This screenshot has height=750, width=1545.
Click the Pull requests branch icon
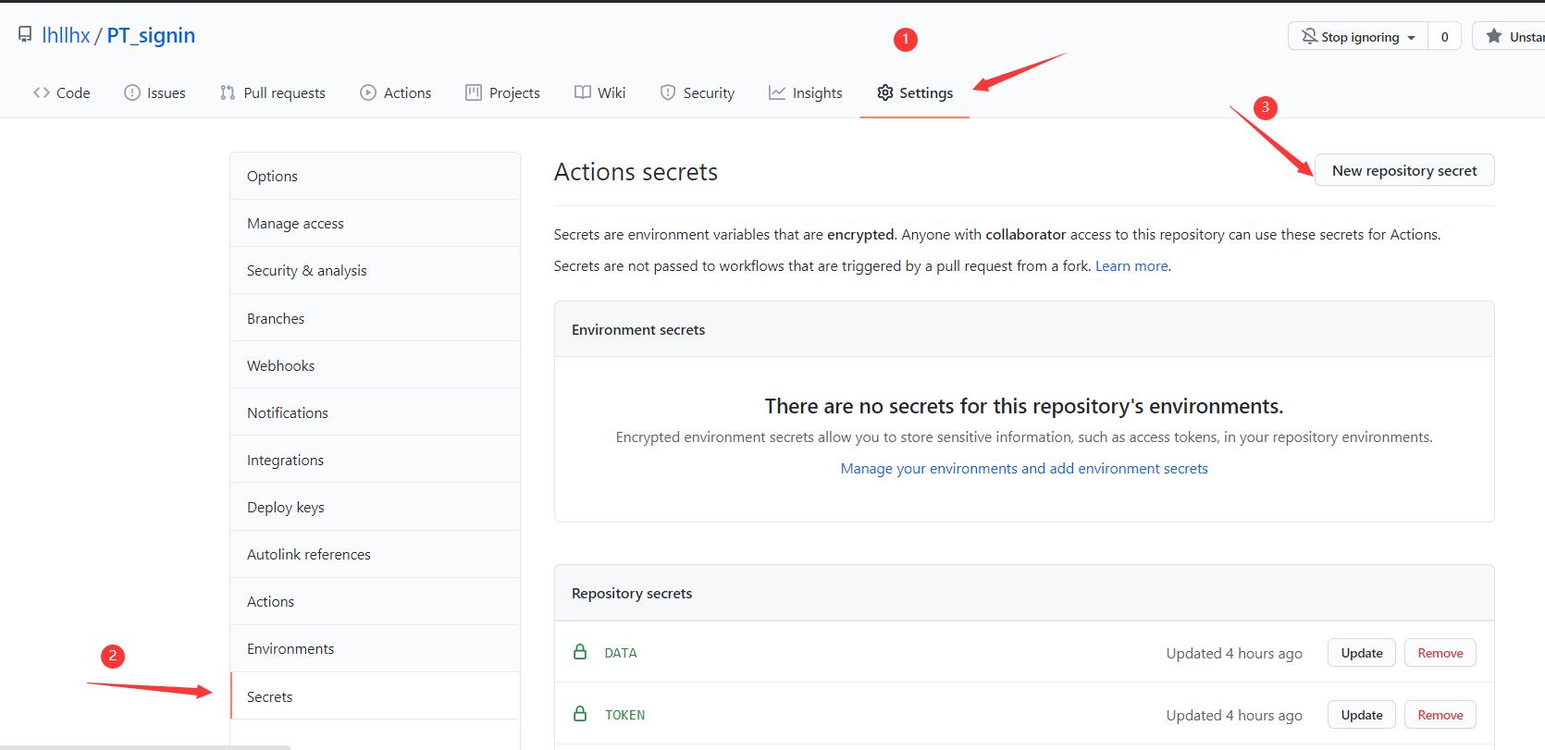point(228,92)
